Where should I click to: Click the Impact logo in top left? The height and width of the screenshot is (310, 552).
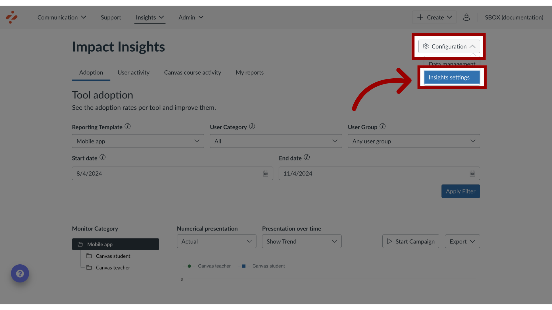coord(12,17)
